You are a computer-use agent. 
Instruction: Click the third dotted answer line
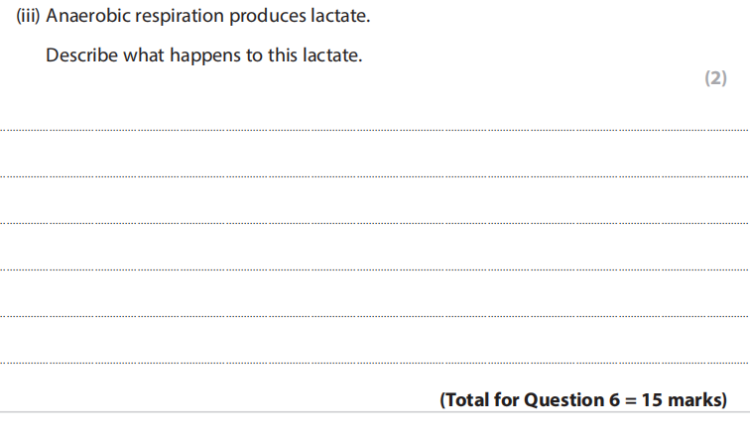point(375,223)
